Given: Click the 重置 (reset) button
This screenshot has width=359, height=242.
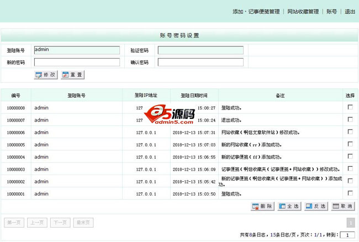Looking at the screenshot, I should pyautogui.click(x=72, y=75).
